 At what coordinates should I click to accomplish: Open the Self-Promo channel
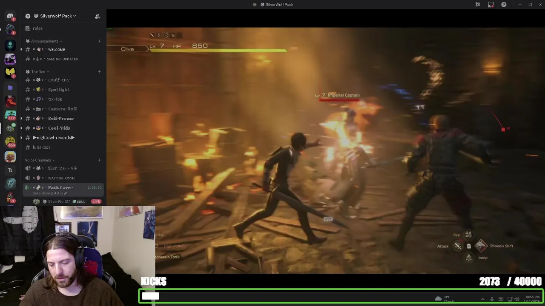click(x=63, y=119)
